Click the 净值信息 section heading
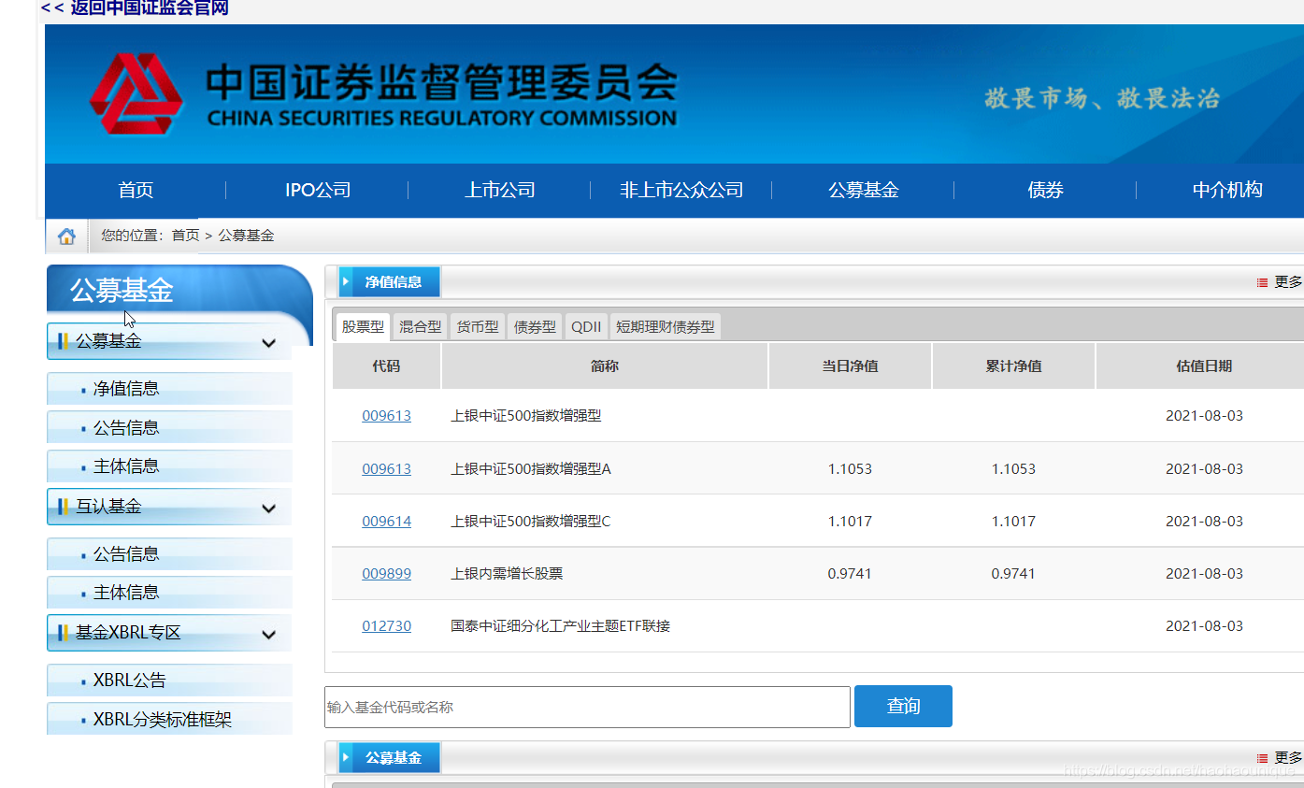 (x=393, y=281)
